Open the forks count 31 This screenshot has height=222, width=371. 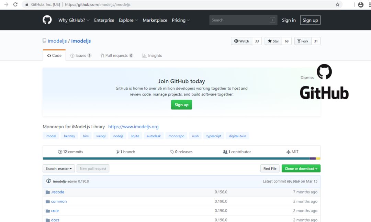316,41
